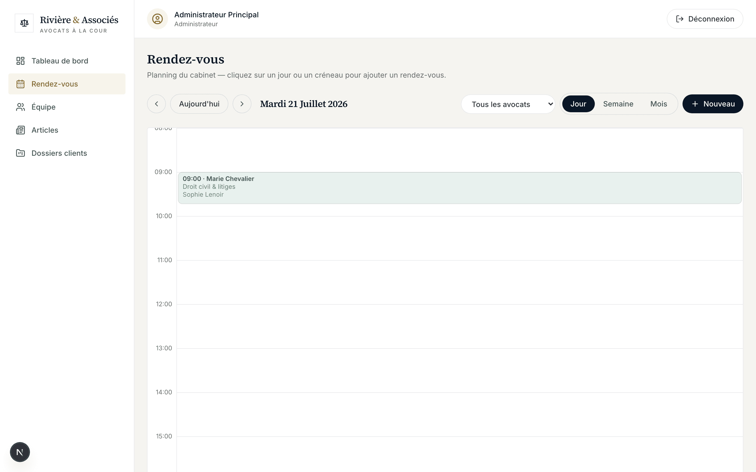Click the Sophie Lenoir text in appointment
Image resolution: width=756 pixels, height=472 pixels.
(x=203, y=195)
